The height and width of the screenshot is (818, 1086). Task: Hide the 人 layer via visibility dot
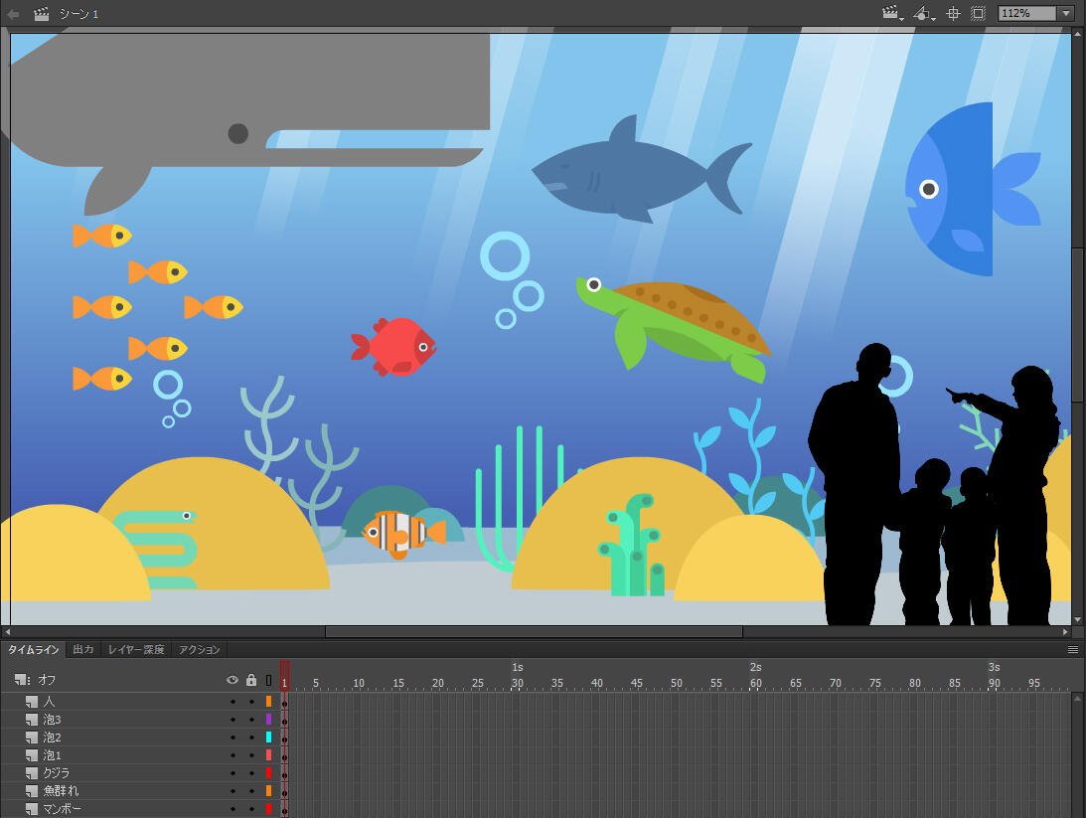click(x=233, y=702)
